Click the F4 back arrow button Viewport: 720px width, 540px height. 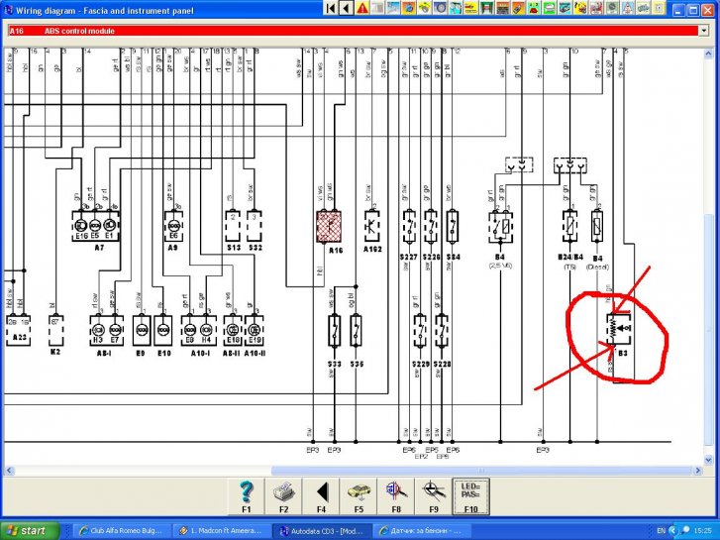(x=321, y=494)
